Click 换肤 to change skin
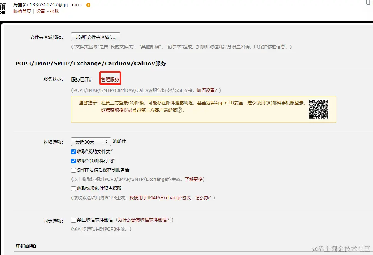The height and width of the screenshot is (255, 373). click(54, 11)
